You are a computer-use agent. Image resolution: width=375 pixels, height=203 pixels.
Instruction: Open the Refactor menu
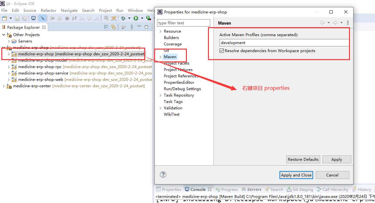pos(48,10)
